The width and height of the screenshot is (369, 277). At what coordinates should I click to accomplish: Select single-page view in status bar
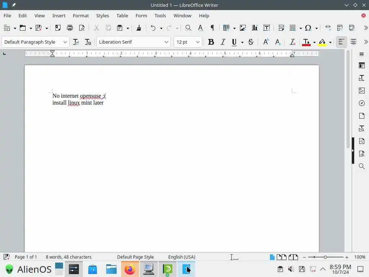click(x=272, y=257)
